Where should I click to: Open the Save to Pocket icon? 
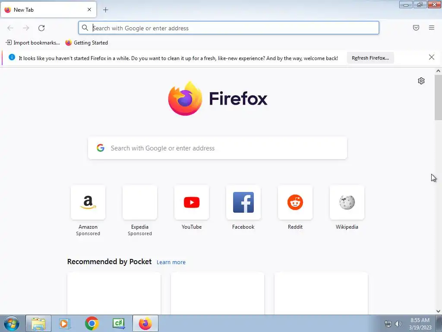click(x=416, y=28)
